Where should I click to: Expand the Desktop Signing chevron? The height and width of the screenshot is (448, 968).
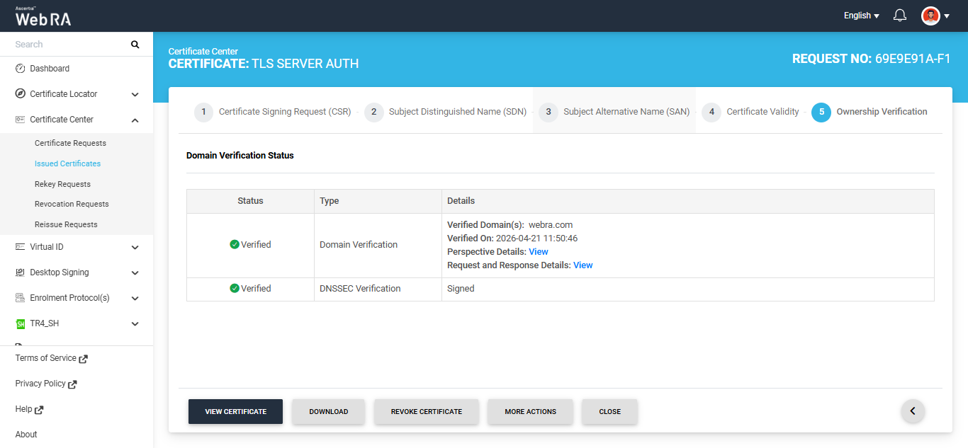[135, 273]
